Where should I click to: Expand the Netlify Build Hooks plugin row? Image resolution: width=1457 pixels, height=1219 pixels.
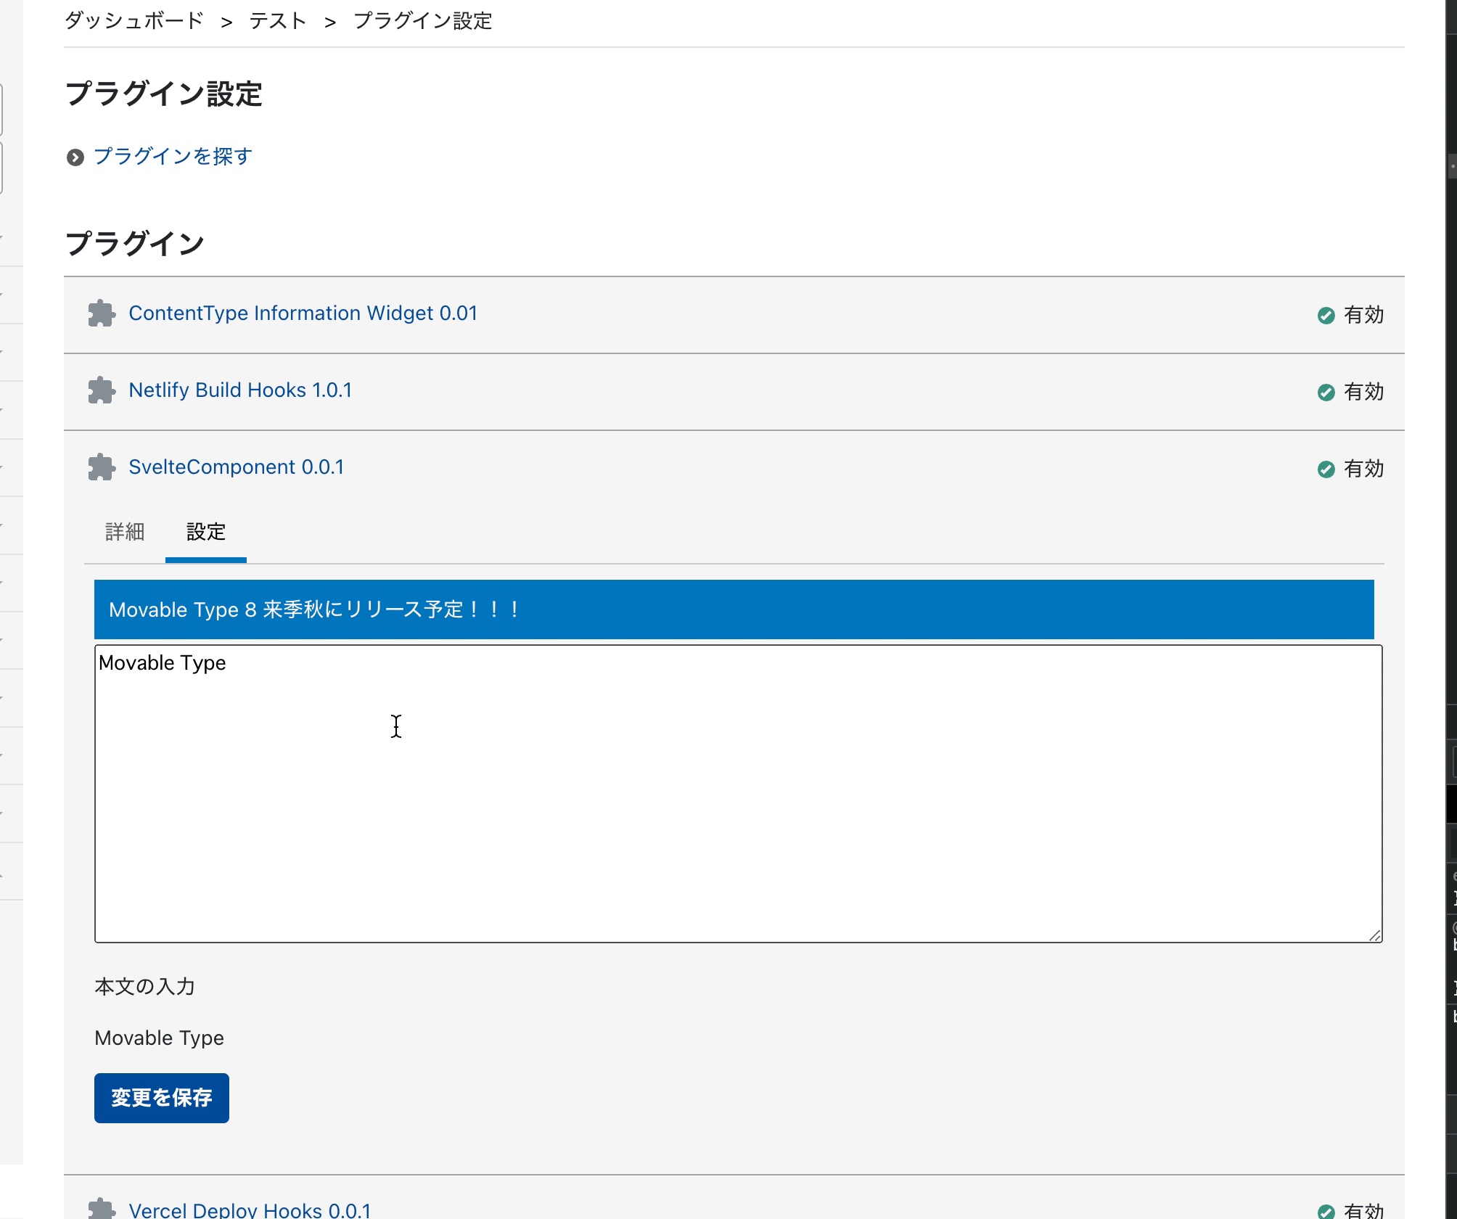click(x=239, y=390)
